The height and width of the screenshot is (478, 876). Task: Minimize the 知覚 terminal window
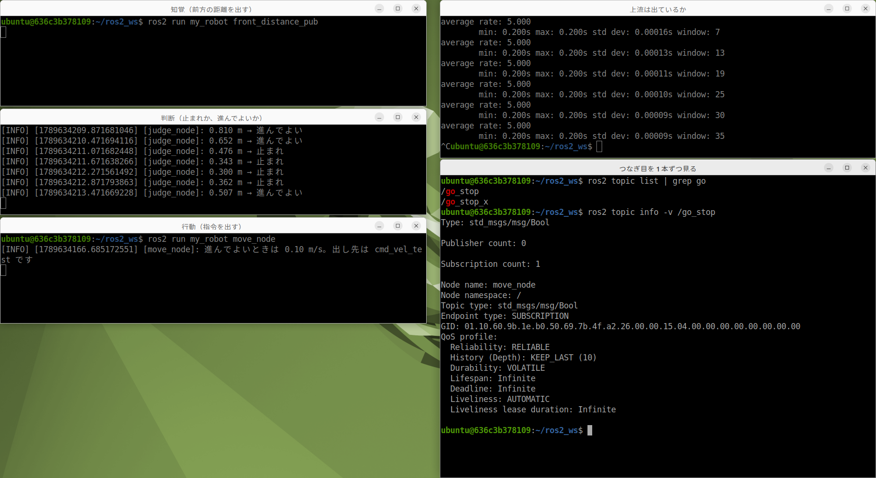379,9
